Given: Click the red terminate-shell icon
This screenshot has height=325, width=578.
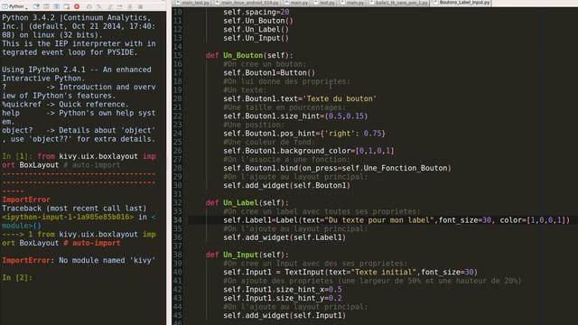Looking at the screenshot, I should [x=77, y=6].
